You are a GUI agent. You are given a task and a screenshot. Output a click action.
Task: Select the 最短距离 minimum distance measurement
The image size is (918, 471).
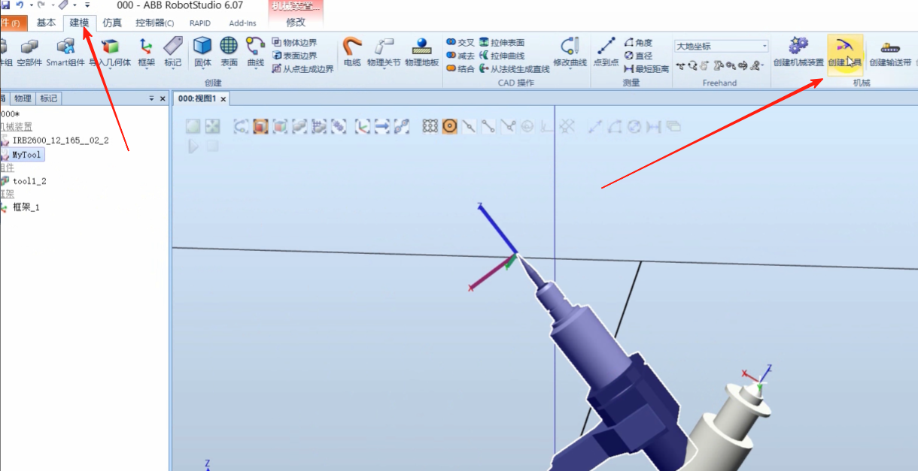pyautogui.click(x=647, y=69)
